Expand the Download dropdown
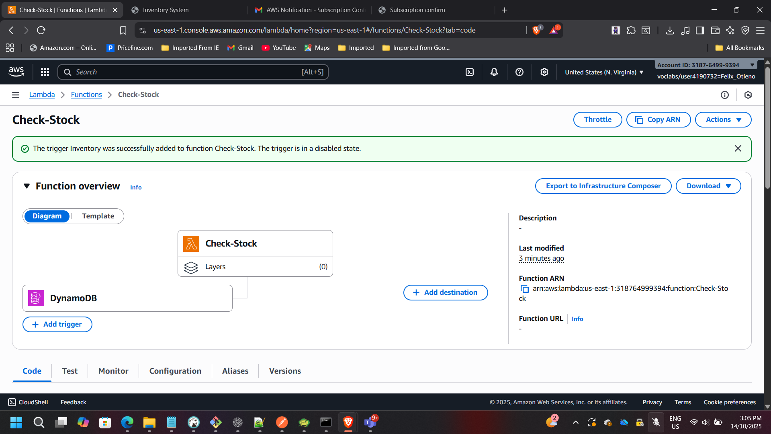This screenshot has height=434, width=771. point(708,186)
